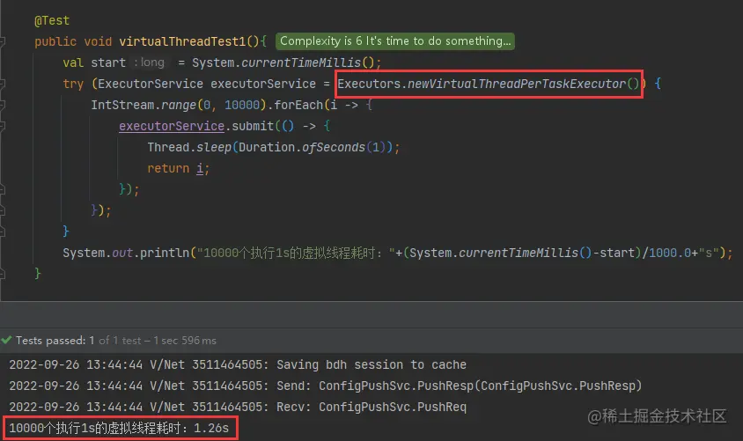Click console line 'Recv: ConfigPushSvc.PushReq'
Screen dimensions: 743x441
pyautogui.click(x=238, y=407)
